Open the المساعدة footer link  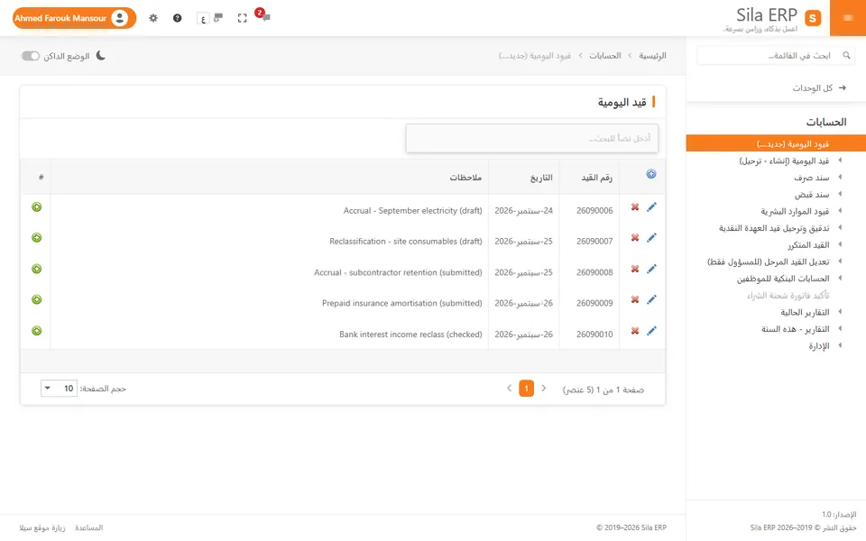pos(89,527)
